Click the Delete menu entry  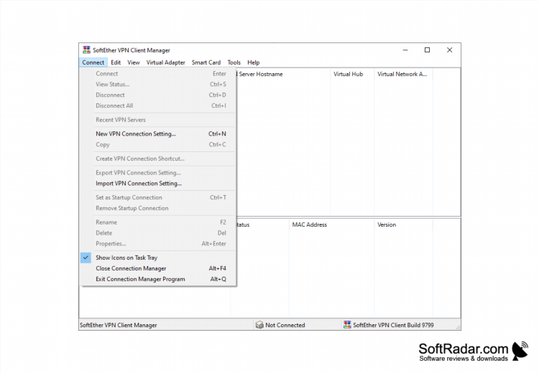click(x=158, y=232)
